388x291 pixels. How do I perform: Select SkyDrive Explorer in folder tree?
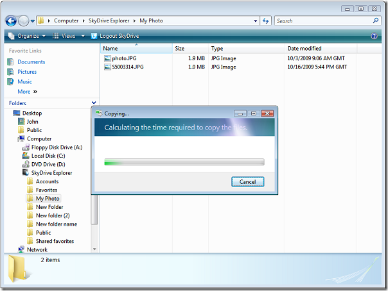(52, 173)
